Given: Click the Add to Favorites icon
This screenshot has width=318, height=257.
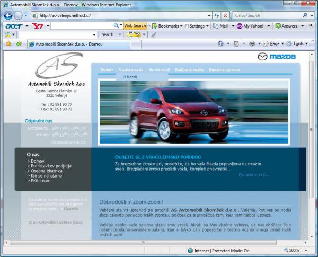Looking at the screenshot, I should (19, 43).
